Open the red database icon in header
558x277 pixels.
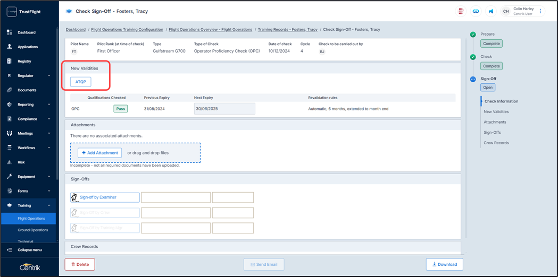[461, 11]
